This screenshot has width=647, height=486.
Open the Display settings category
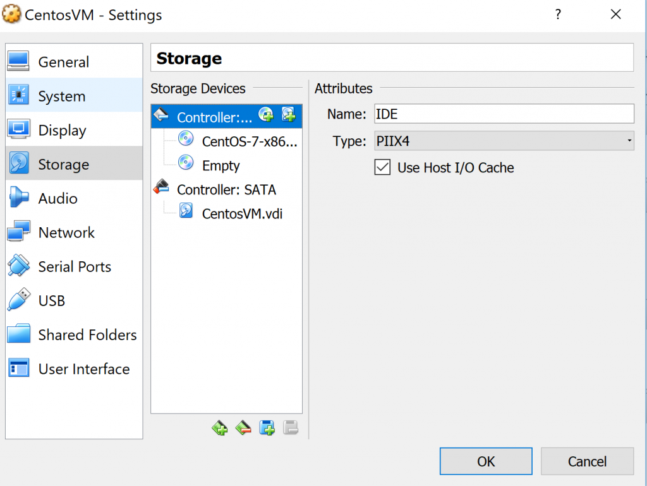[x=75, y=130]
